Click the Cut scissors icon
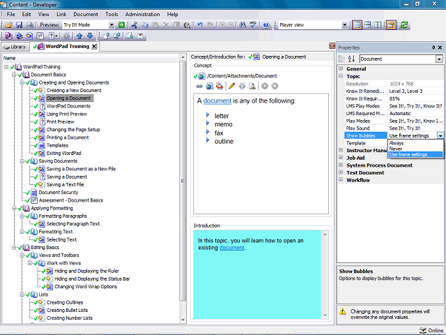Screen dimensions: 446x335 [x=134, y=25]
